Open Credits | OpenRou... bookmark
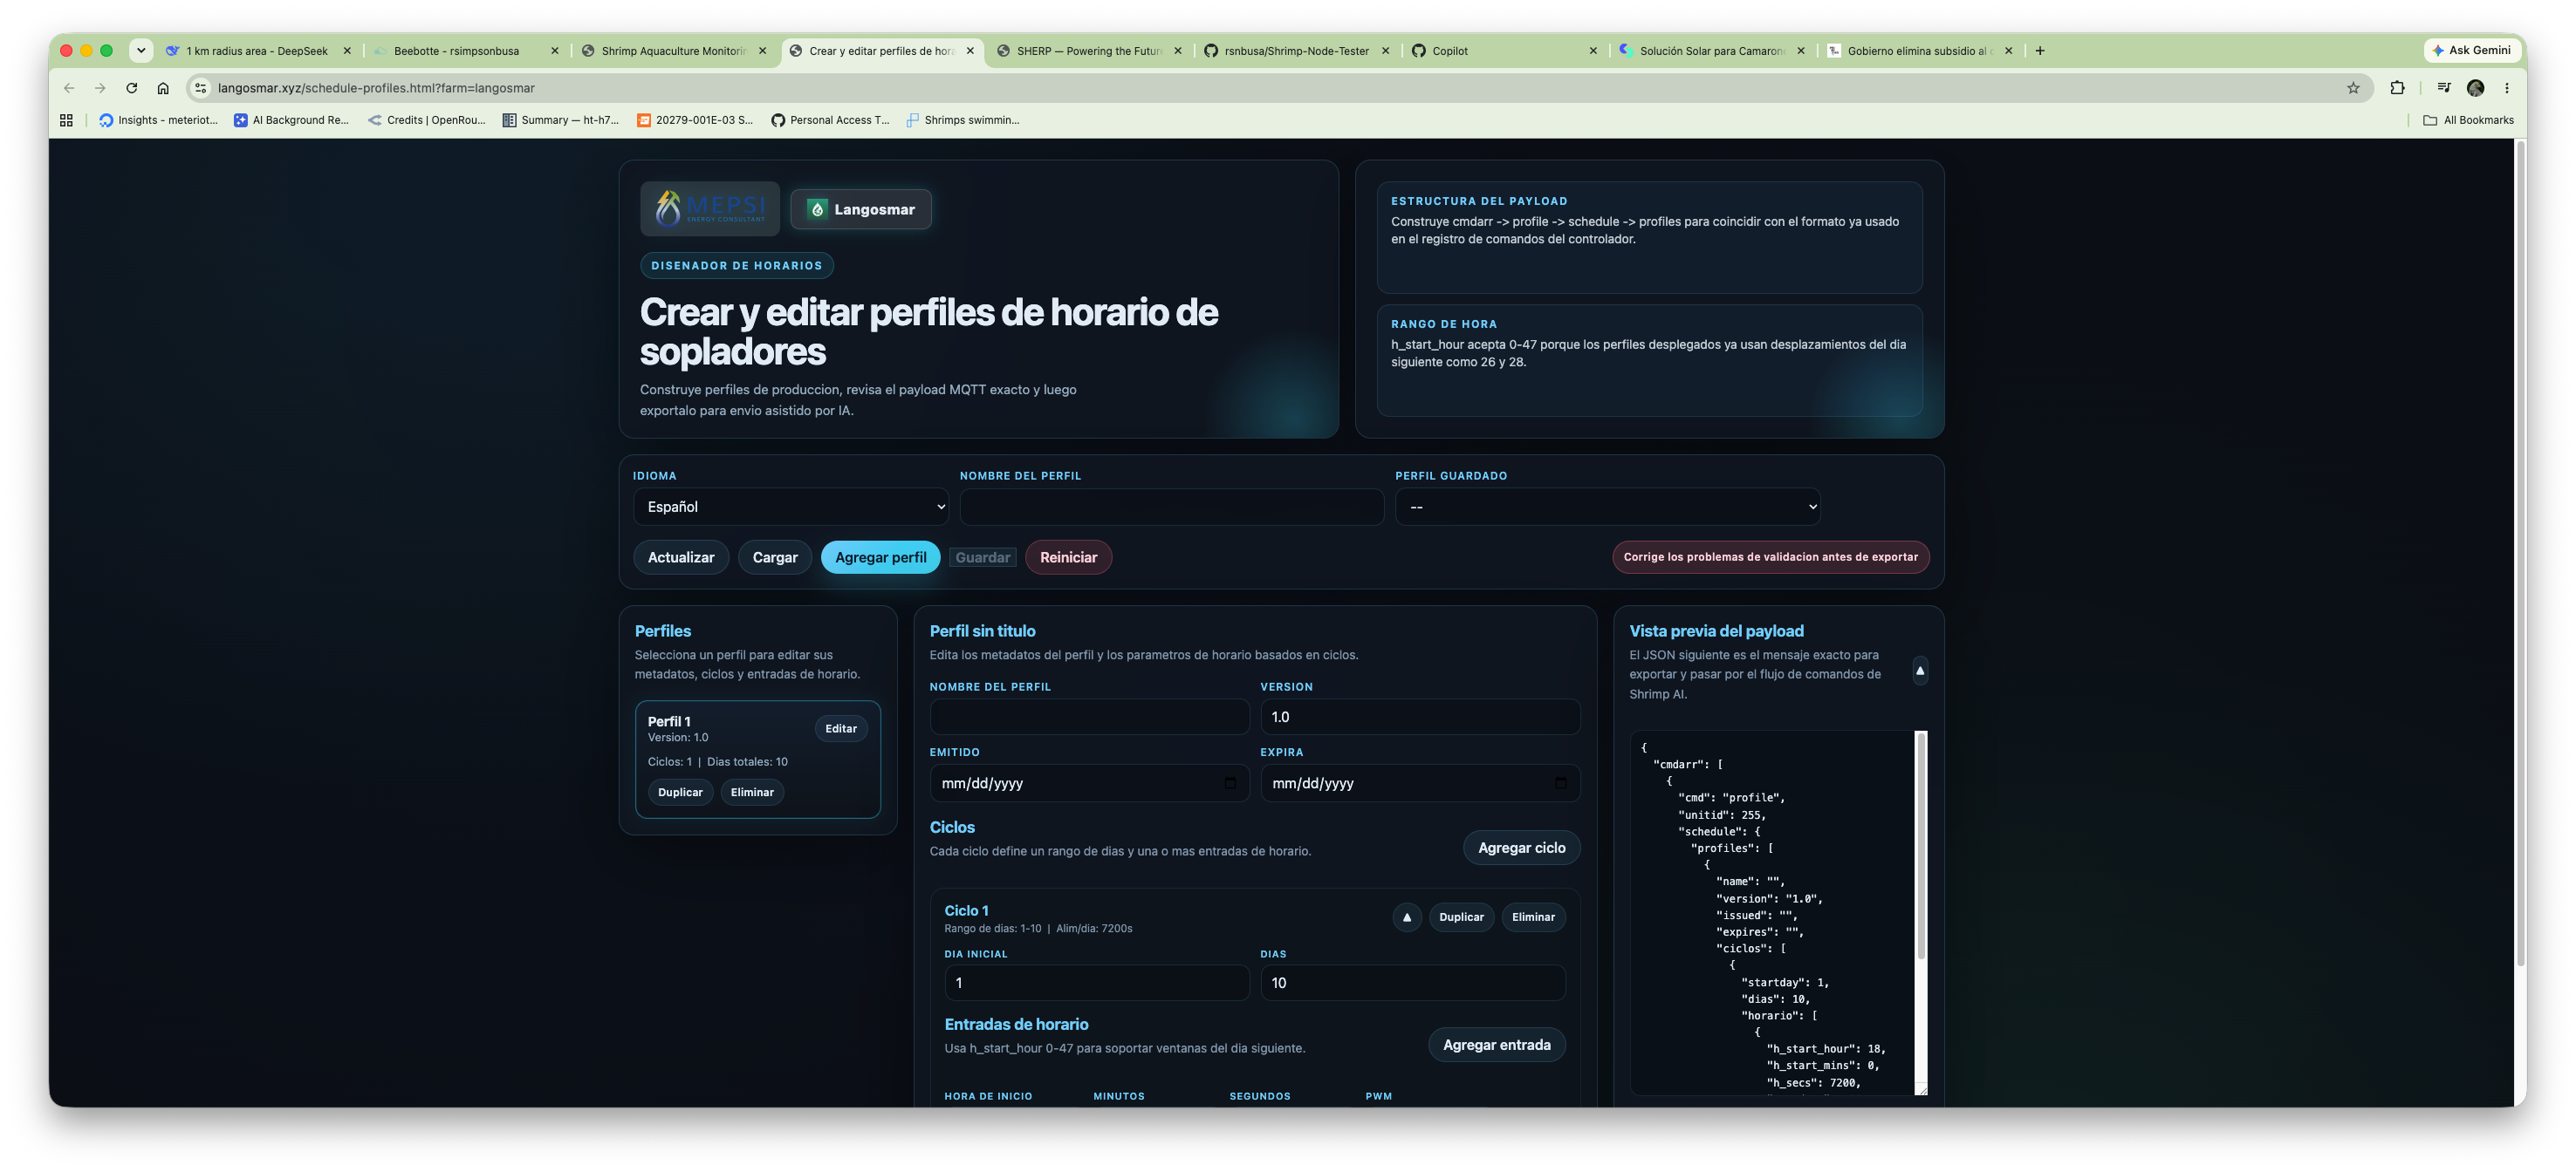Image resolution: width=2576 pixels, height=1172 pixels. click(x=427, y=119)
